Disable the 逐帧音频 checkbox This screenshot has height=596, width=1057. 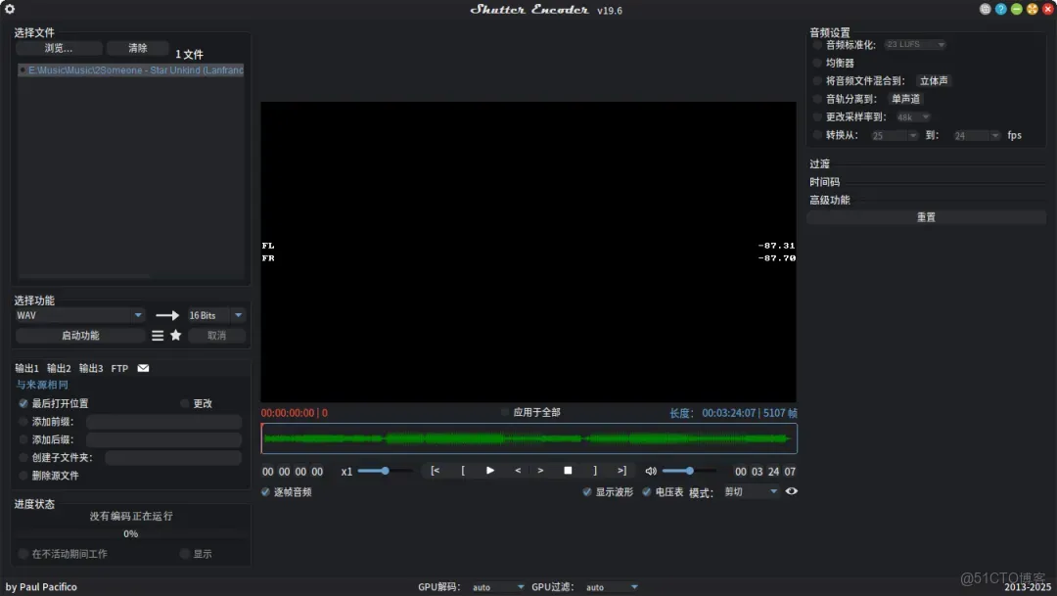[264, 491]
